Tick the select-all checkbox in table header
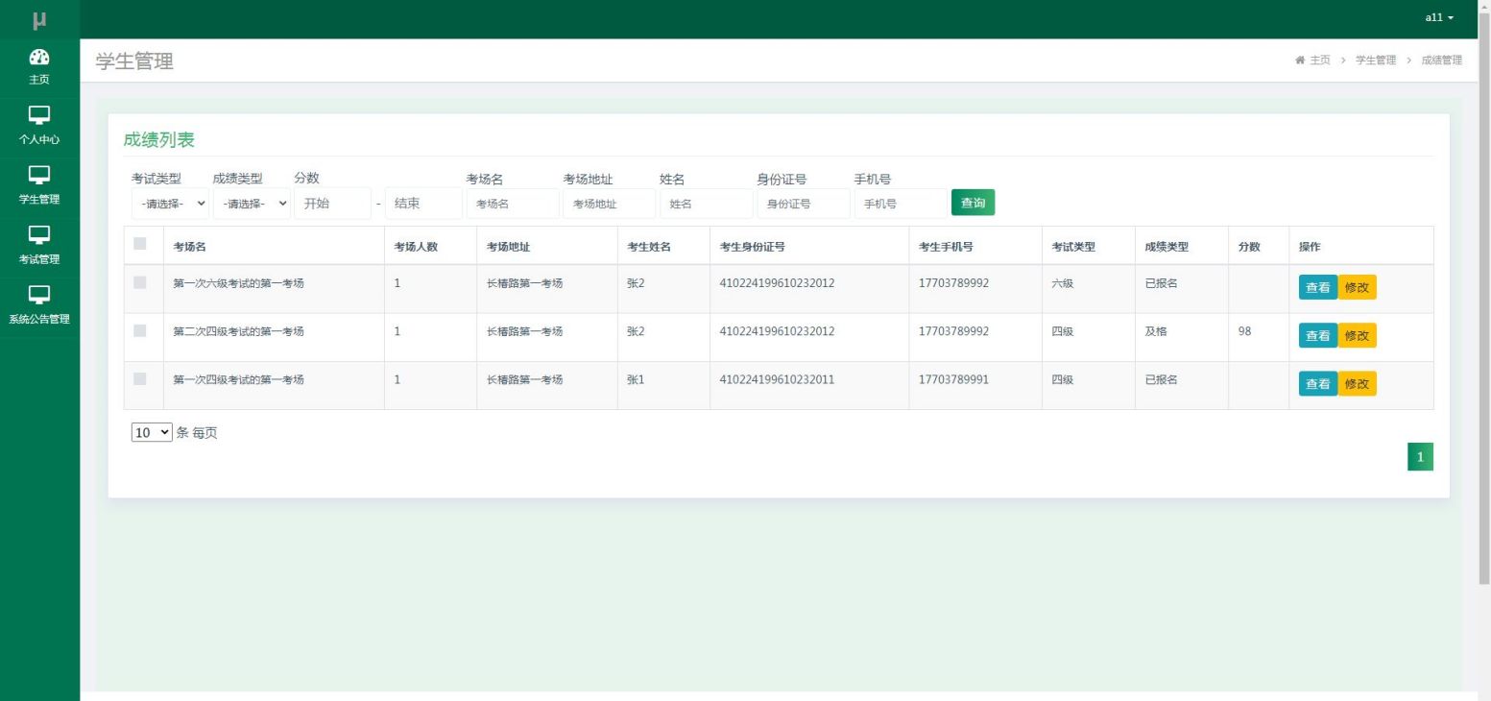Screen dimensions: 1491x701 click(140, 244)
